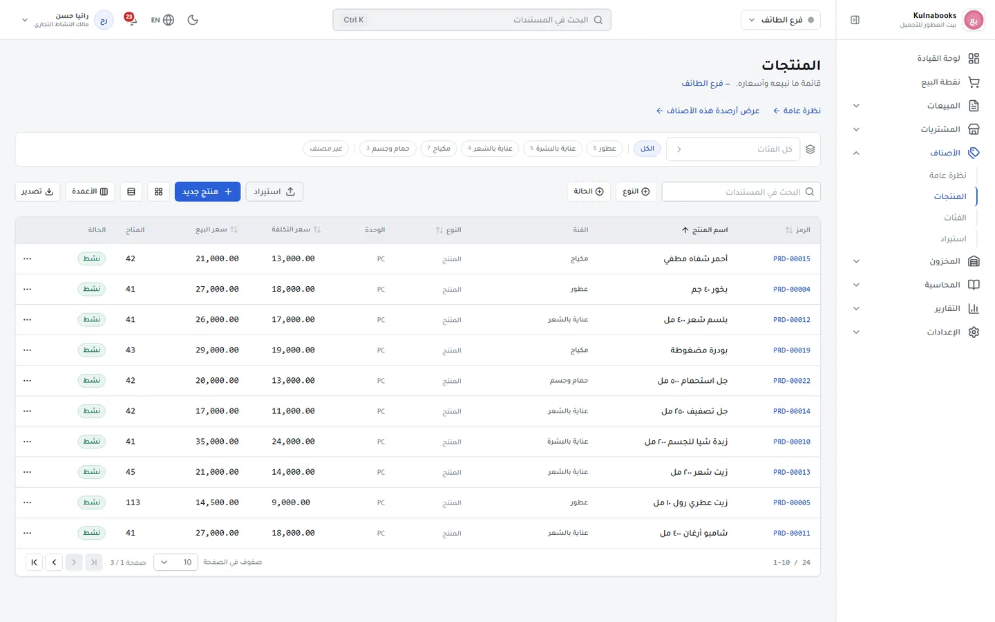This screenshot has height=622, width=995.
Task: Click تصدير export button
Action: pyautogui.click(x=37, y=191)
